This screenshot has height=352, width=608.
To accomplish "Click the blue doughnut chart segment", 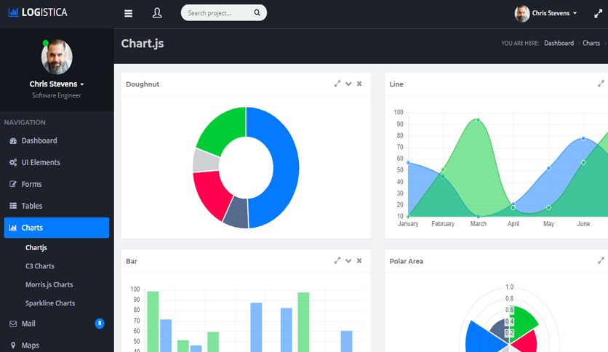I will [x=285, y=167].
